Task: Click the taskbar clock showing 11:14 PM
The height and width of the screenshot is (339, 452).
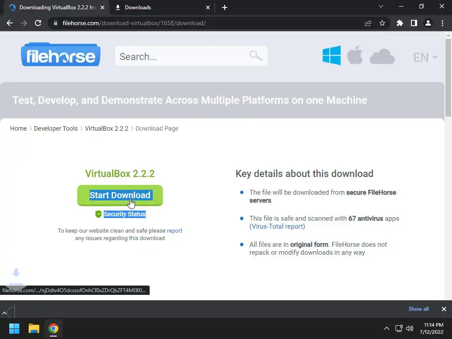Action: tap(432, 328)
